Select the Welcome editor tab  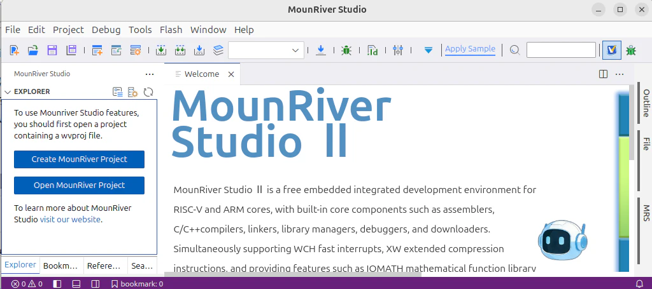pos(202,74)
